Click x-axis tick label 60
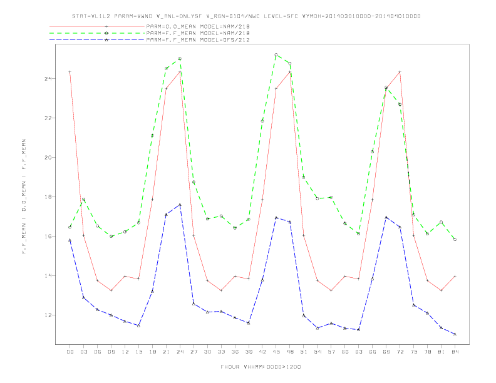496x383 pixels. click(x=345, y=352)
